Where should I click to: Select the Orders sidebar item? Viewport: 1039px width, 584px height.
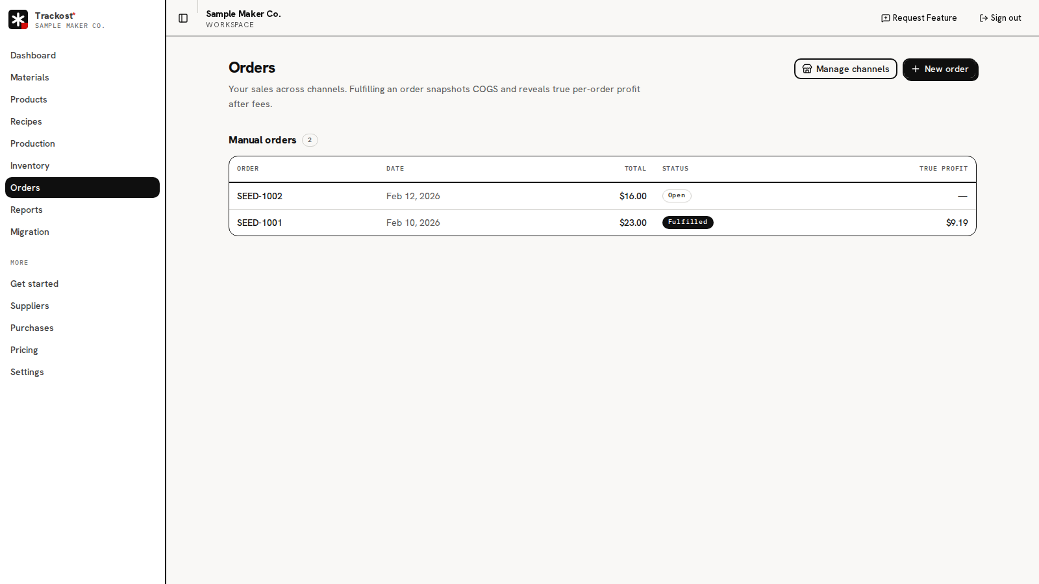click(x=82, y=188)
